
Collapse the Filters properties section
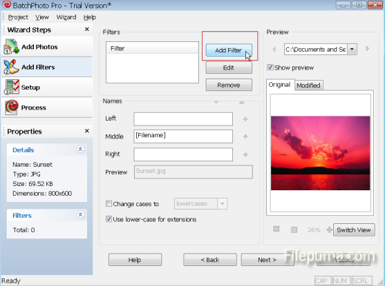point(80,215)
